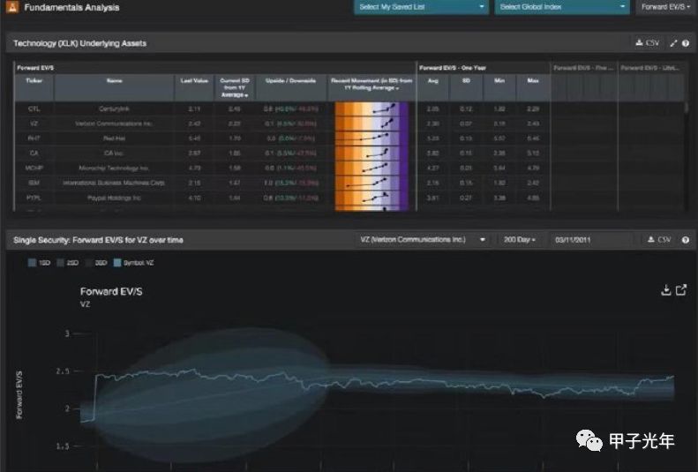
Task: Click the 03/11/2011 date field
Action: click(591, 240)
